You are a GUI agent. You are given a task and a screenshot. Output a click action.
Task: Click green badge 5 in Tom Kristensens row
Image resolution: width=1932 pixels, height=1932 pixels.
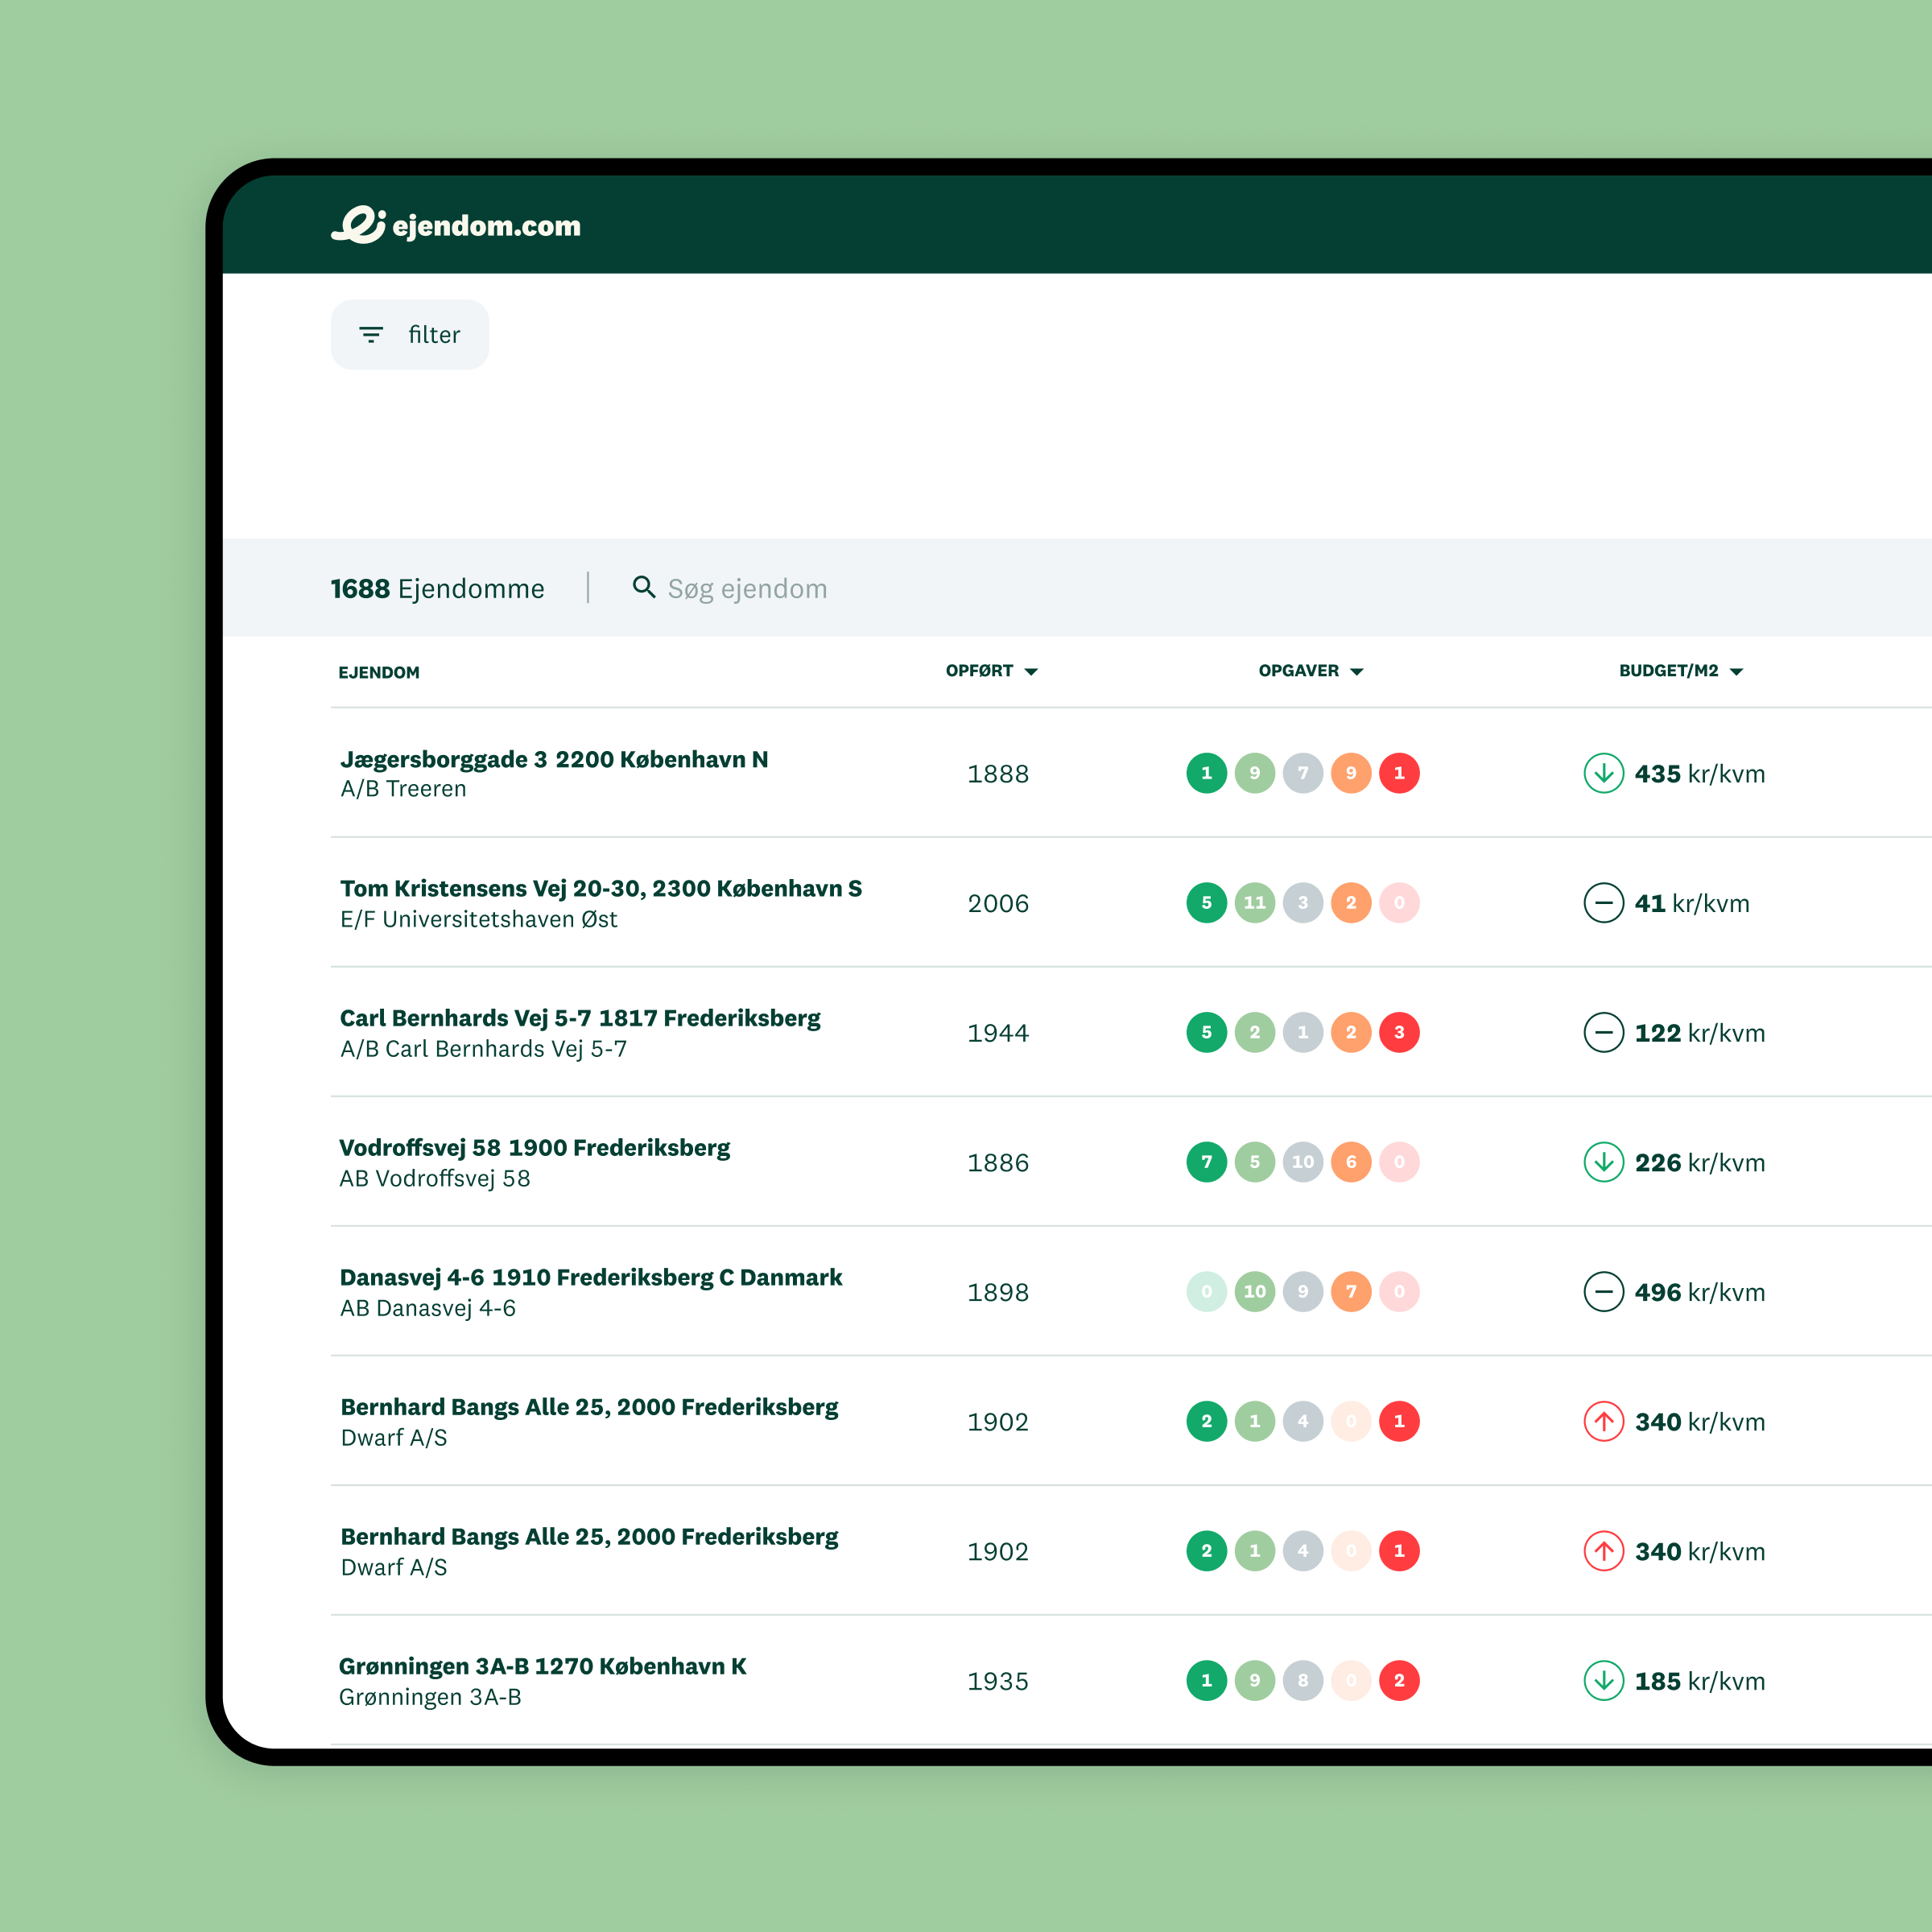[1207, 903]
